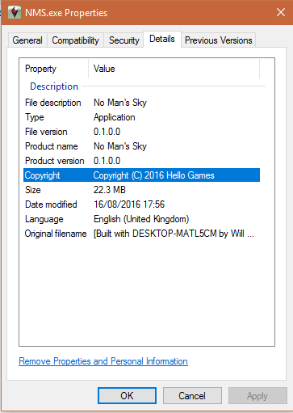Click the Copyright (C) 2016 Hello Games value
The height and width of the screenshot is (413, 293).
tap(153, 175)
